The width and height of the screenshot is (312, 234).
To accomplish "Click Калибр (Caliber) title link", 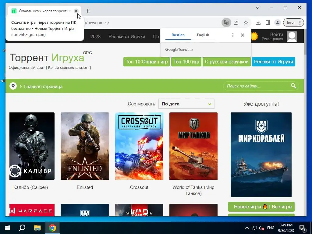I will 30,187.
